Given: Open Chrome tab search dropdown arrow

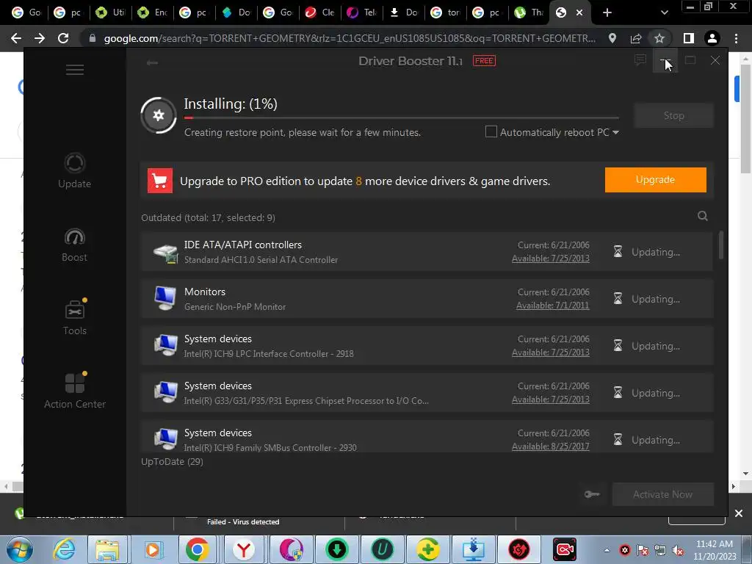Looking at the screenshot, I should click(664, 12).
